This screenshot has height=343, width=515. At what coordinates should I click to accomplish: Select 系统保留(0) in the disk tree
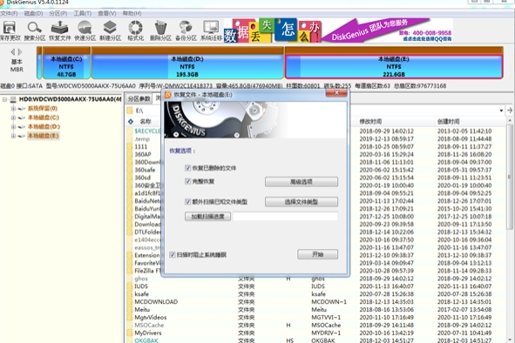click(x=43, y=108)
